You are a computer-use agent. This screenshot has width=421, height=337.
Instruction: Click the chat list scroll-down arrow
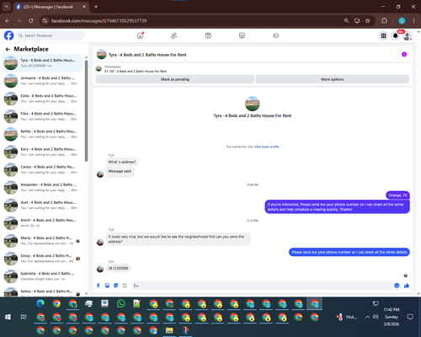(x=86, y=293)
